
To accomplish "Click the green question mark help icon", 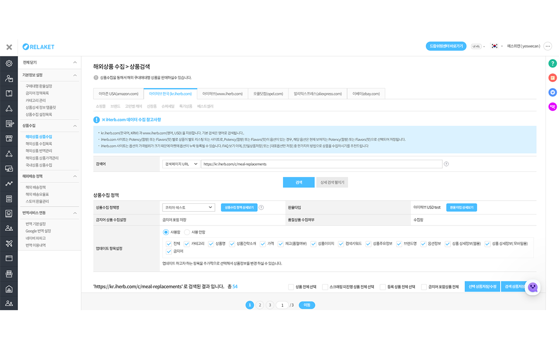I will [x=552, y=64].
